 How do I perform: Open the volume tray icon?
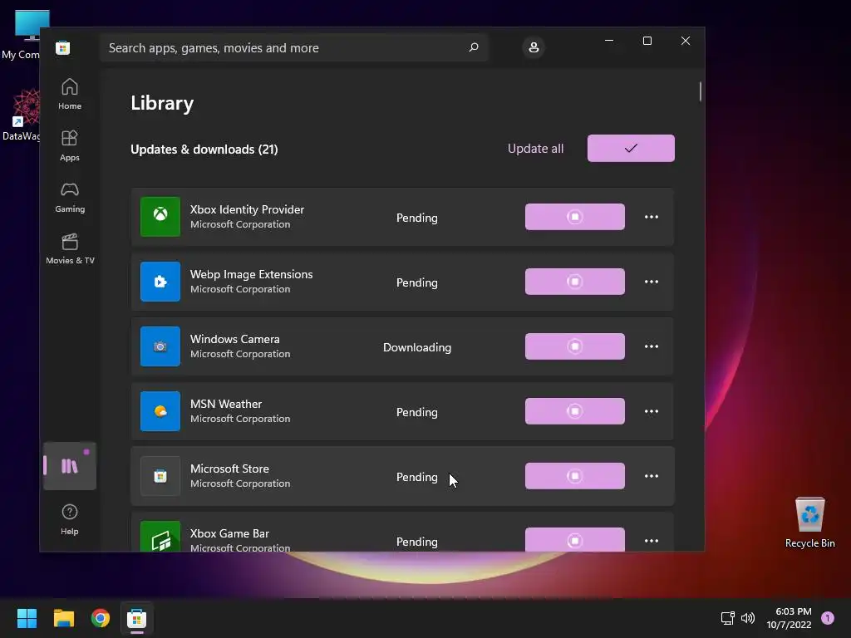point(748,618)
